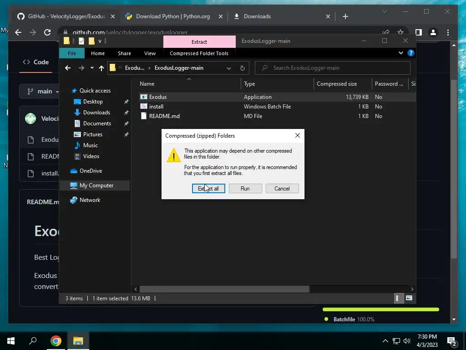Open the File tab in Explorer ribbon
466x350 pixels.
pos(72,53)
